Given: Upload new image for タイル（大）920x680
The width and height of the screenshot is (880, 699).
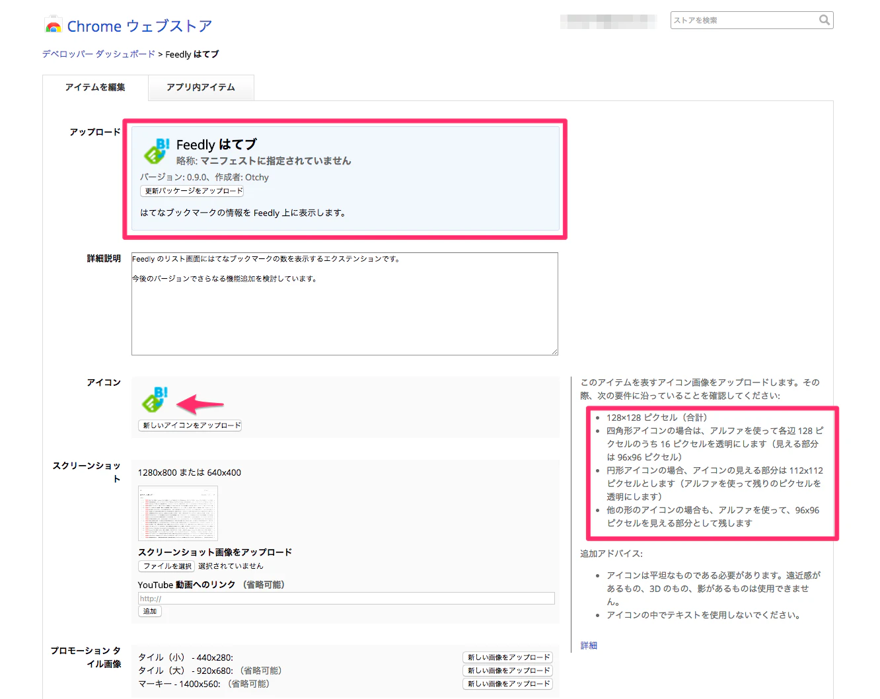Looking at the screenshot, I should click(507, 671).
